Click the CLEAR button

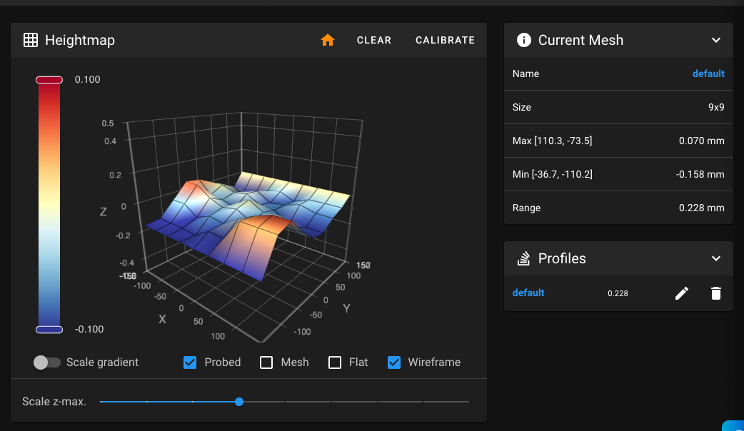click(x=374, y=40)
